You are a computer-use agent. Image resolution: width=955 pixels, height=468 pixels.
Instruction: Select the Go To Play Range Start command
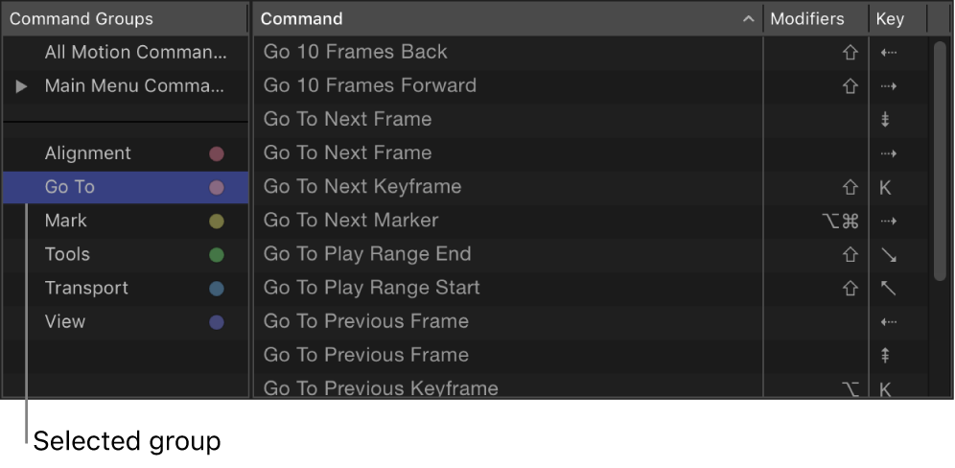[372, 288]
